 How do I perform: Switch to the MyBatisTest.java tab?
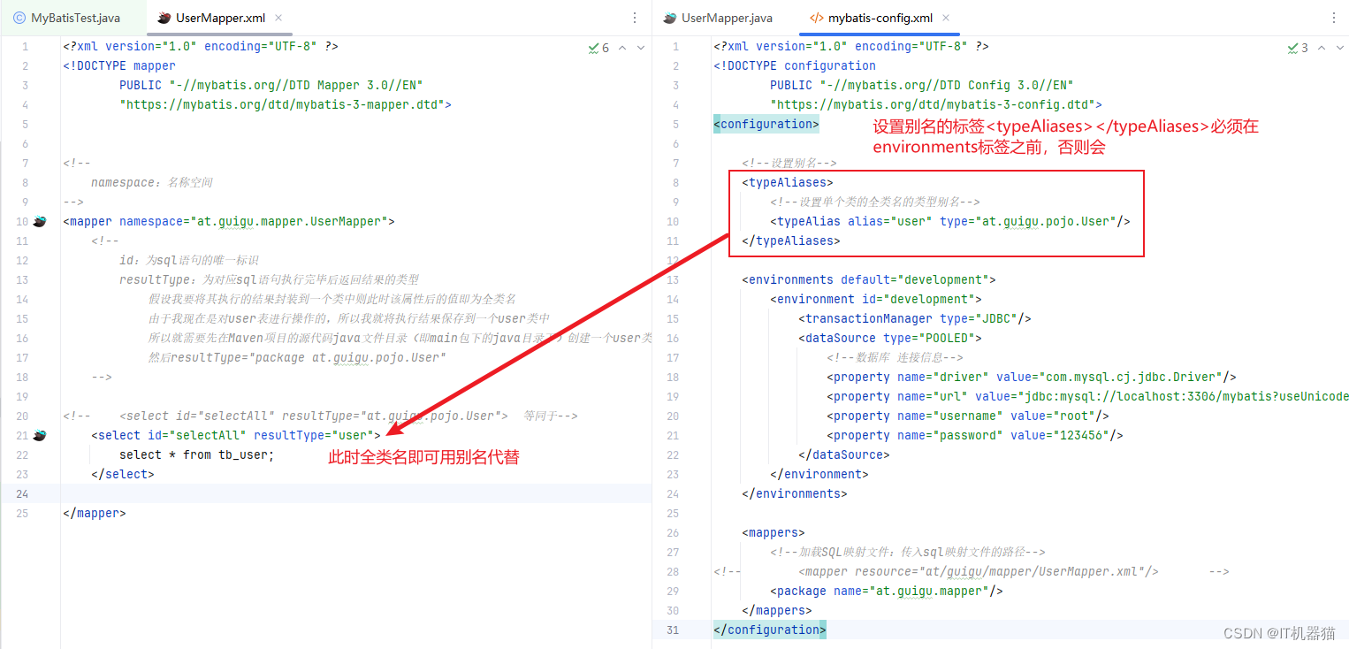pos(66,18)
